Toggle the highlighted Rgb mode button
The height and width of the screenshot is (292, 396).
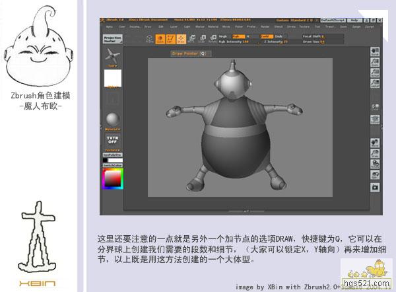pyautogui.click(x=238, y=36)
